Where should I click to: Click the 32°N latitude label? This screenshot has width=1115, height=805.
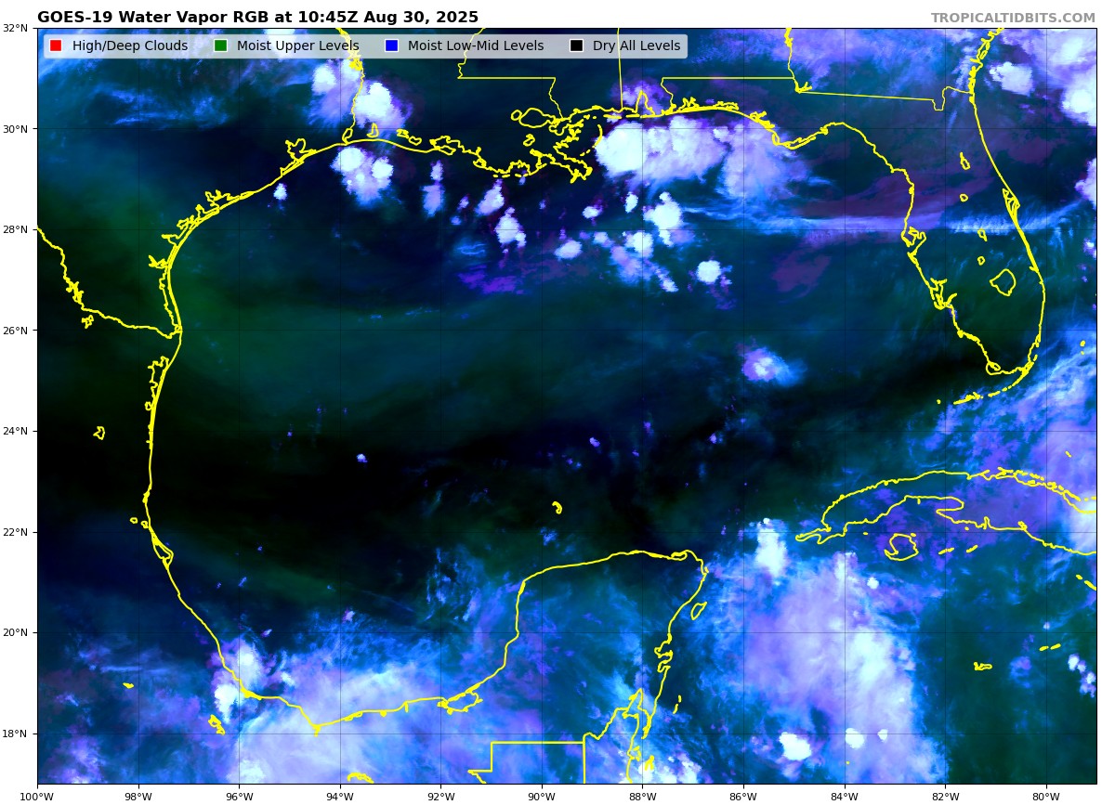tap(17, 28)
